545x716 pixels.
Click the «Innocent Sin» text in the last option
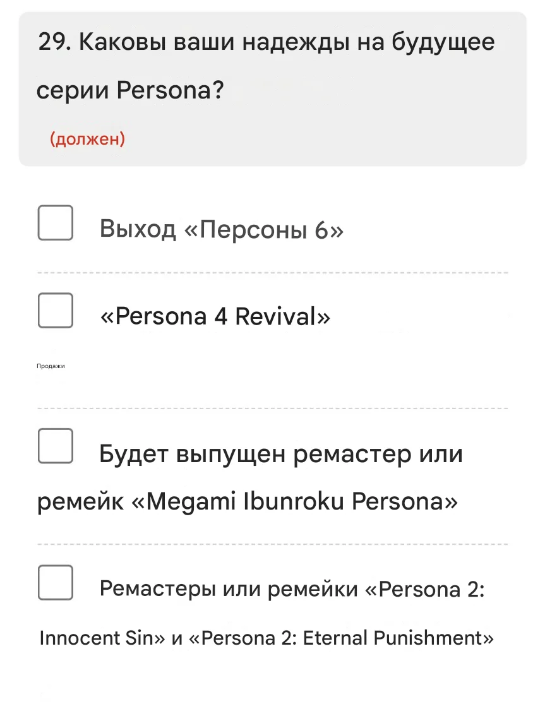97,638
